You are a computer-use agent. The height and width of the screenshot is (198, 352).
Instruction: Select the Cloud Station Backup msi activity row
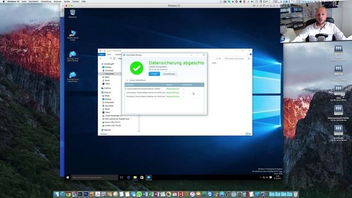pos(164,96)
